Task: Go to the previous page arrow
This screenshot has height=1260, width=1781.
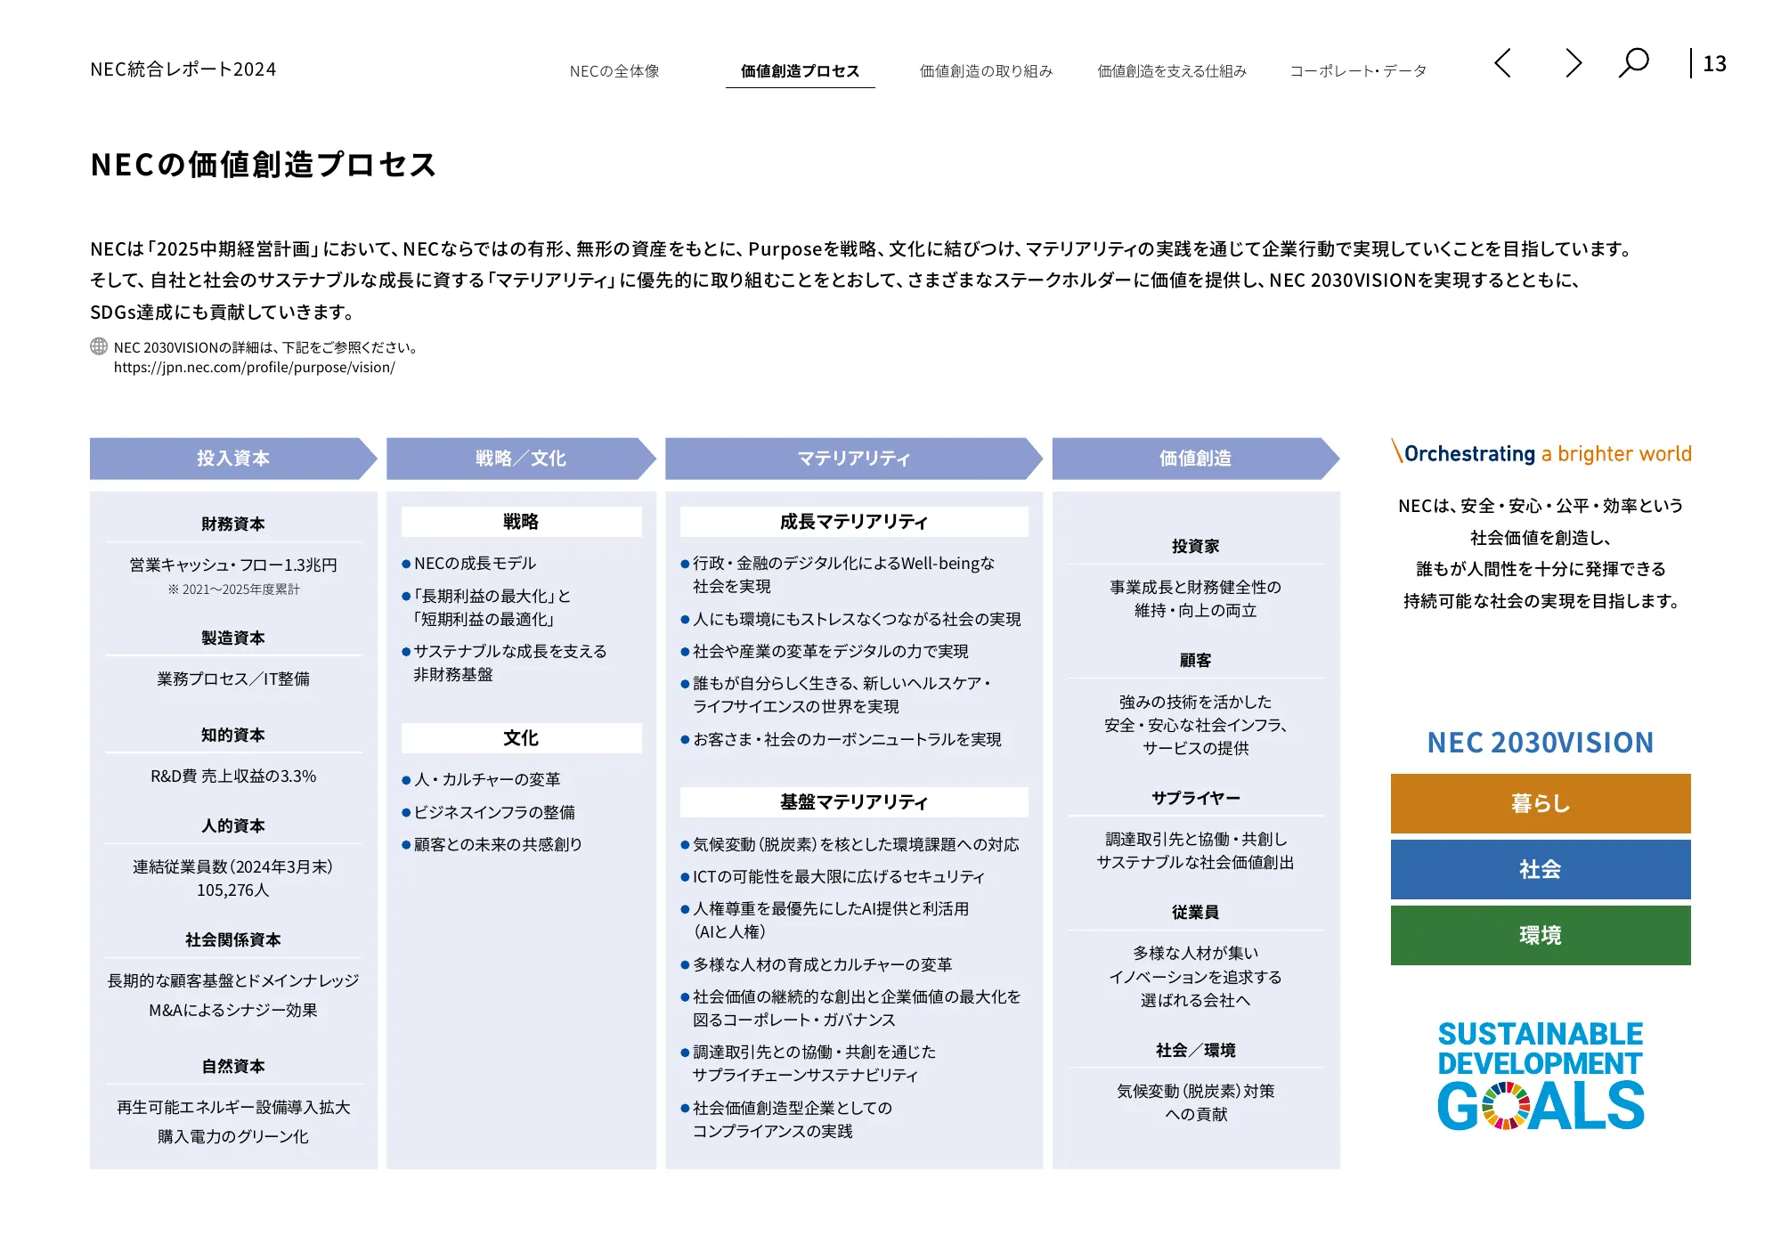Action: pos(1502,63)
